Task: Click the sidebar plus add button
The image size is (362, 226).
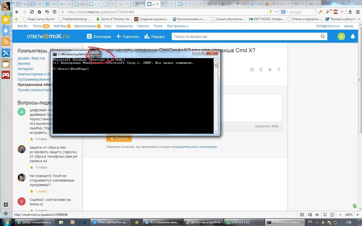Action: coord(6,205)
